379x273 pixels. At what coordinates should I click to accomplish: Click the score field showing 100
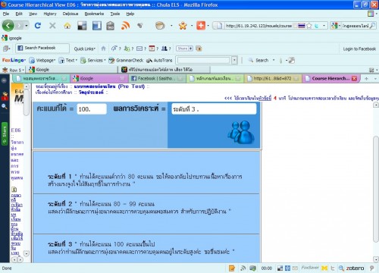coord(92,109)
